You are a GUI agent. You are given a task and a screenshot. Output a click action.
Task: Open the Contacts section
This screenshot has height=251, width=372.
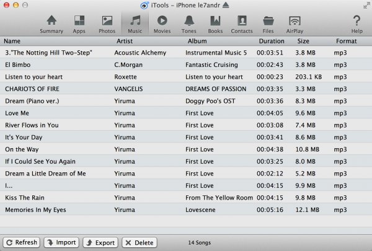(x=242, y=24)
